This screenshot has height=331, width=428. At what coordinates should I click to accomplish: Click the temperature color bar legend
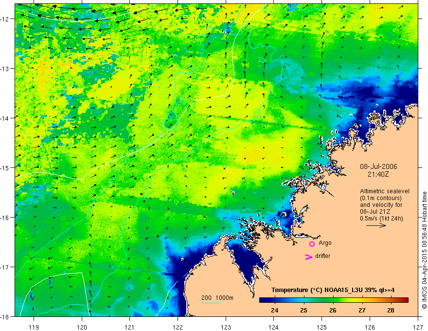tap(334, 300)
